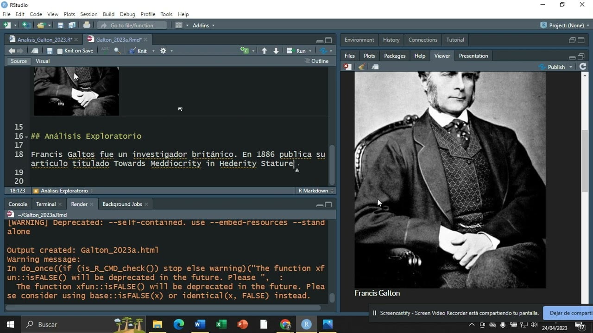Open Microsoft Word from the taskbar

tap(200, 325)
